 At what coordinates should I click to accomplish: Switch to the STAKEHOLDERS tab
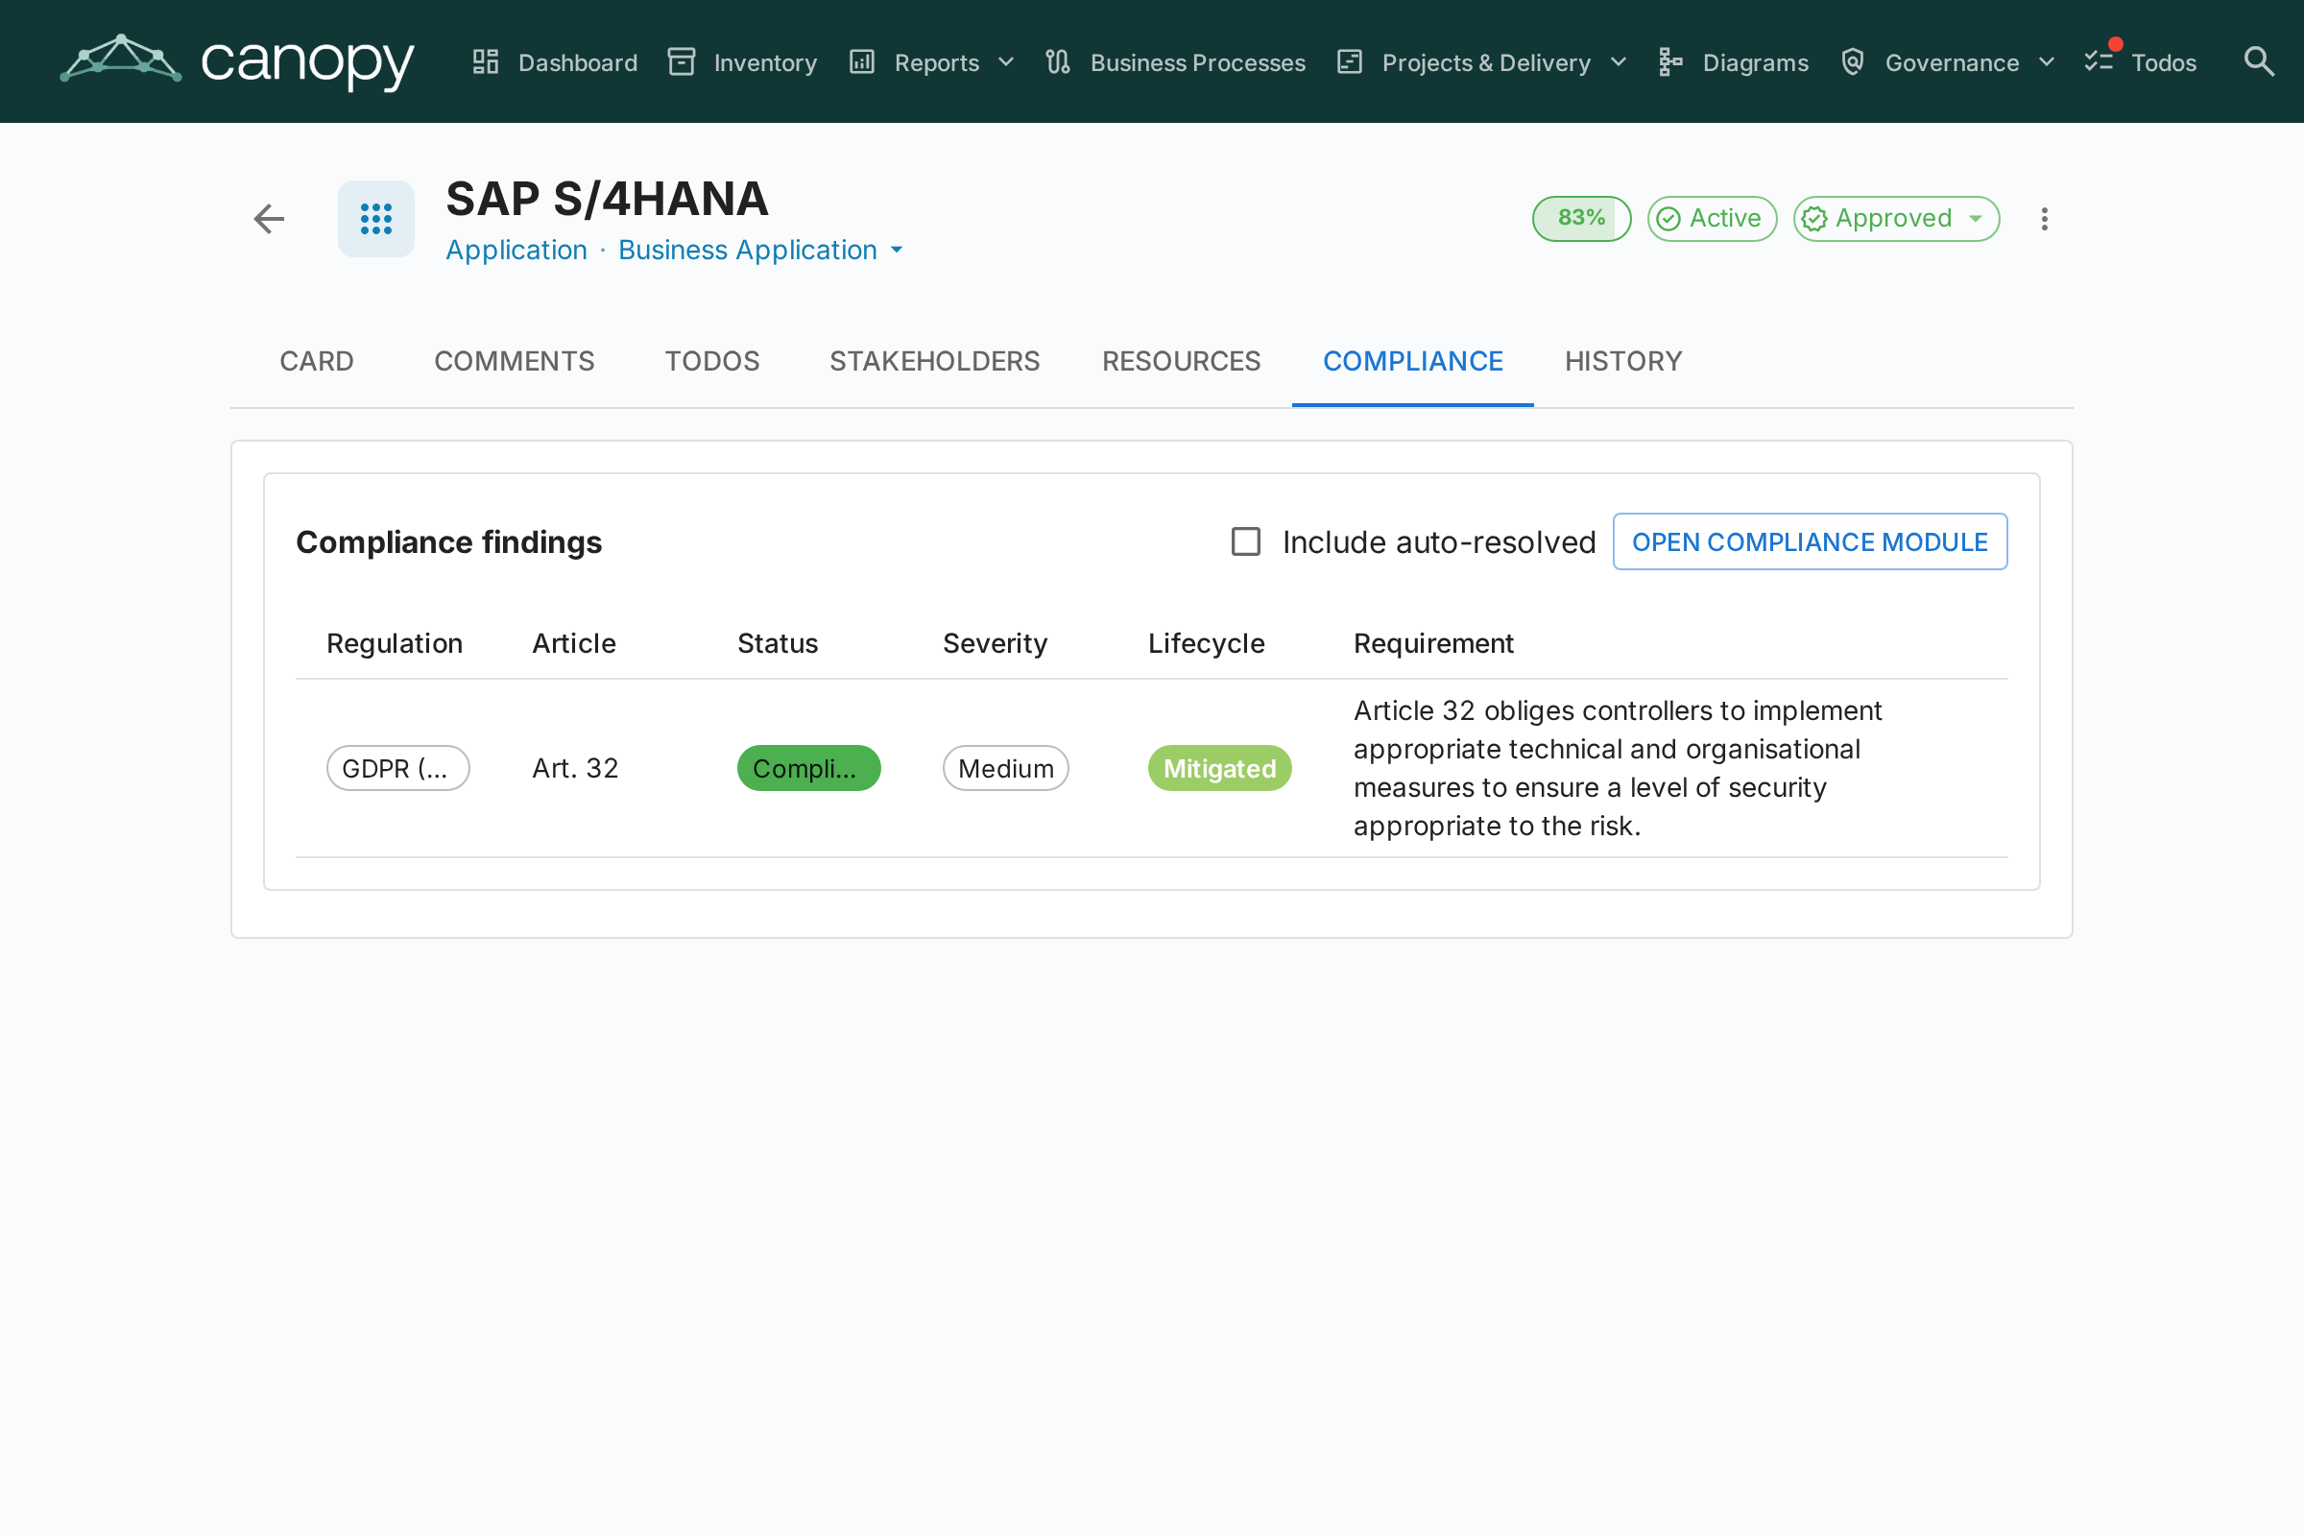[934, 362]
